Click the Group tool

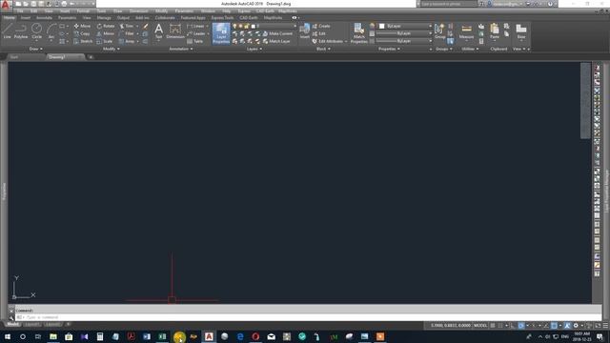[x=439, y=31]
